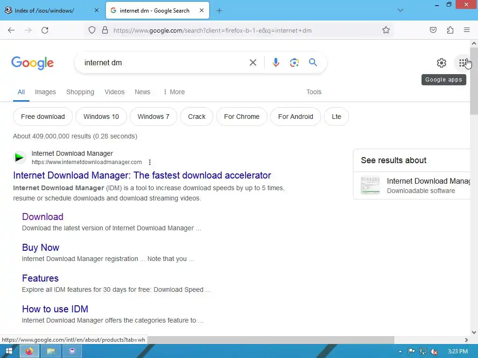
Task: Open the tracking protection shield icon
Action: point(92,30)
